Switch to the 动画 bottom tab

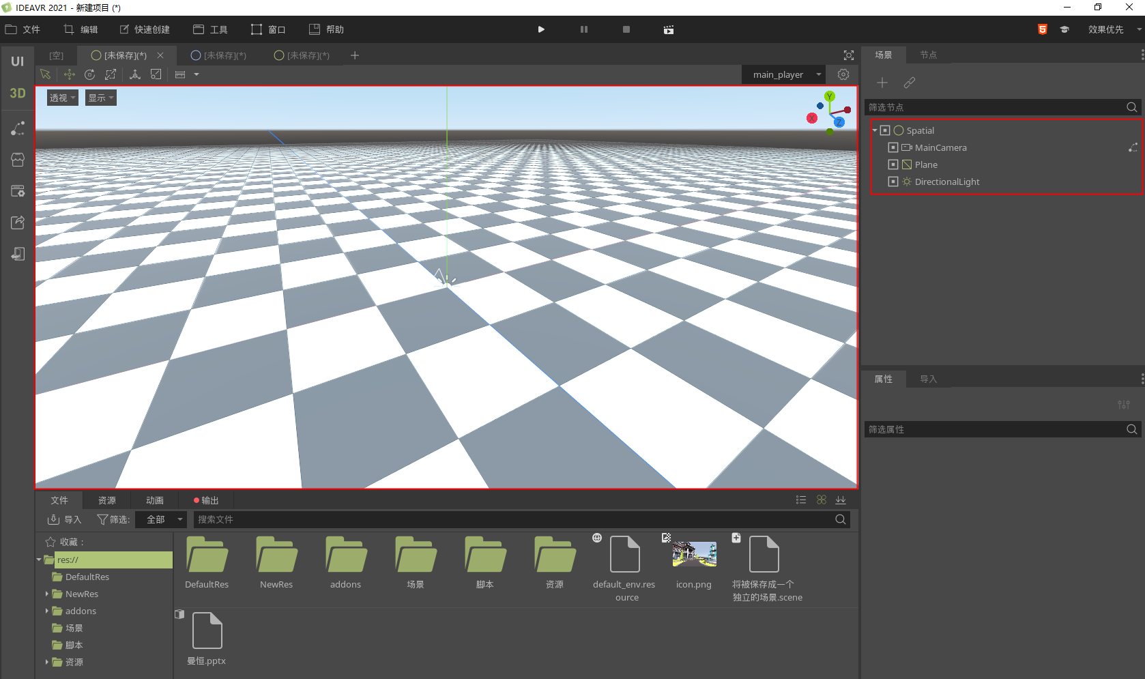(155, 500)
